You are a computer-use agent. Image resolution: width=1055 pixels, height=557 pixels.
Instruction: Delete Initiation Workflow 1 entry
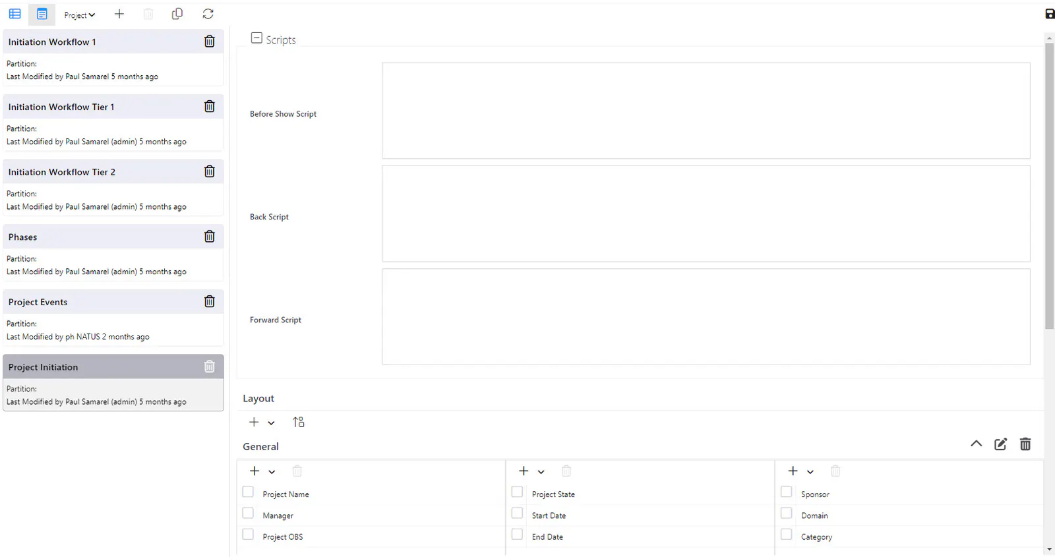210,41
